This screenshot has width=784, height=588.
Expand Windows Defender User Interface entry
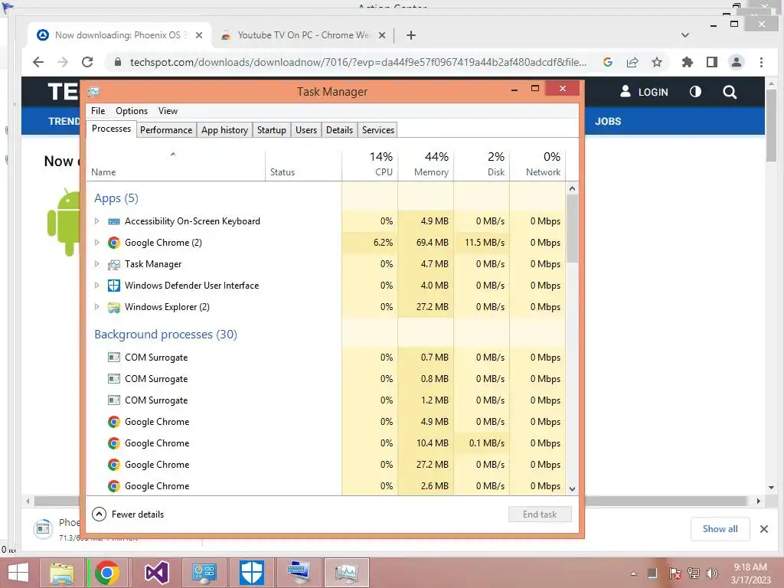point(97,286)
